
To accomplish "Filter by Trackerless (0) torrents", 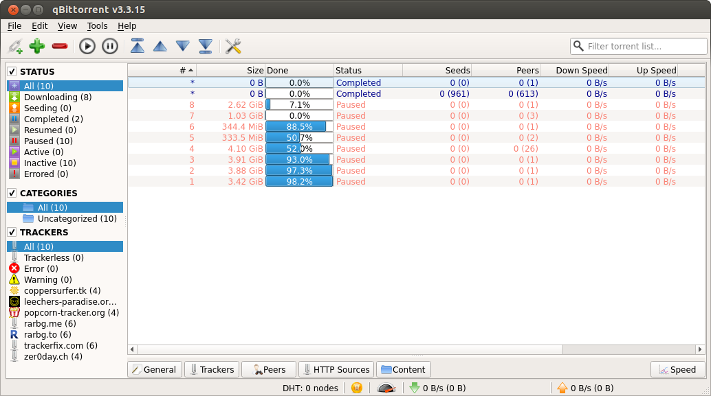I will (65, 257).
